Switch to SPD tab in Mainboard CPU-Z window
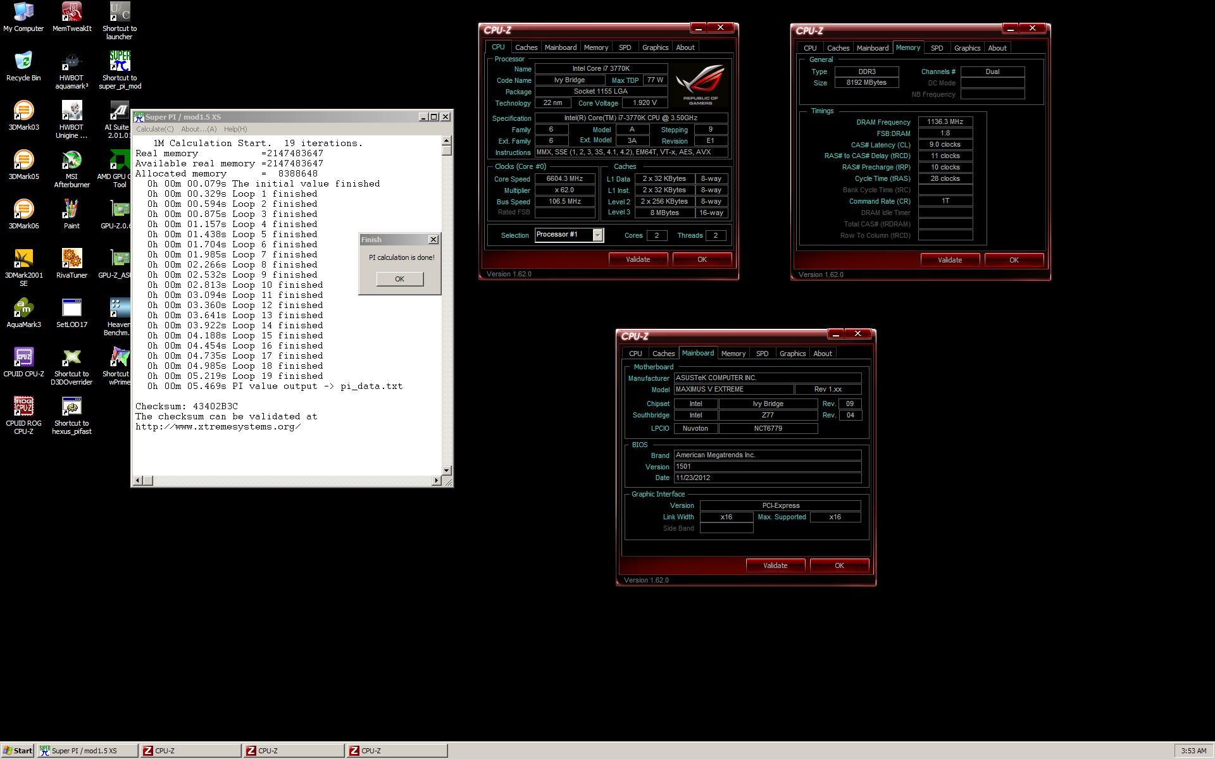Screen dimensions: 1215x759 click(x=762, y=354)
